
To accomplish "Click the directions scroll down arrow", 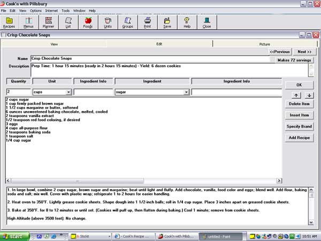I will pyautogui.click(x=311, y=222).
